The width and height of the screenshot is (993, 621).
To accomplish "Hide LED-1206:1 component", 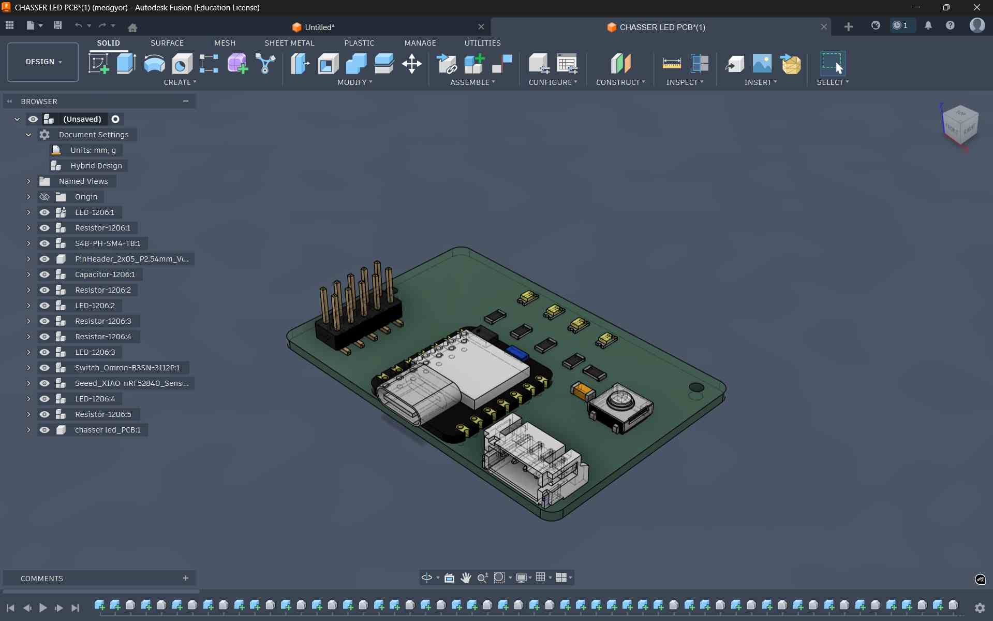I will [x=45, y=212].
